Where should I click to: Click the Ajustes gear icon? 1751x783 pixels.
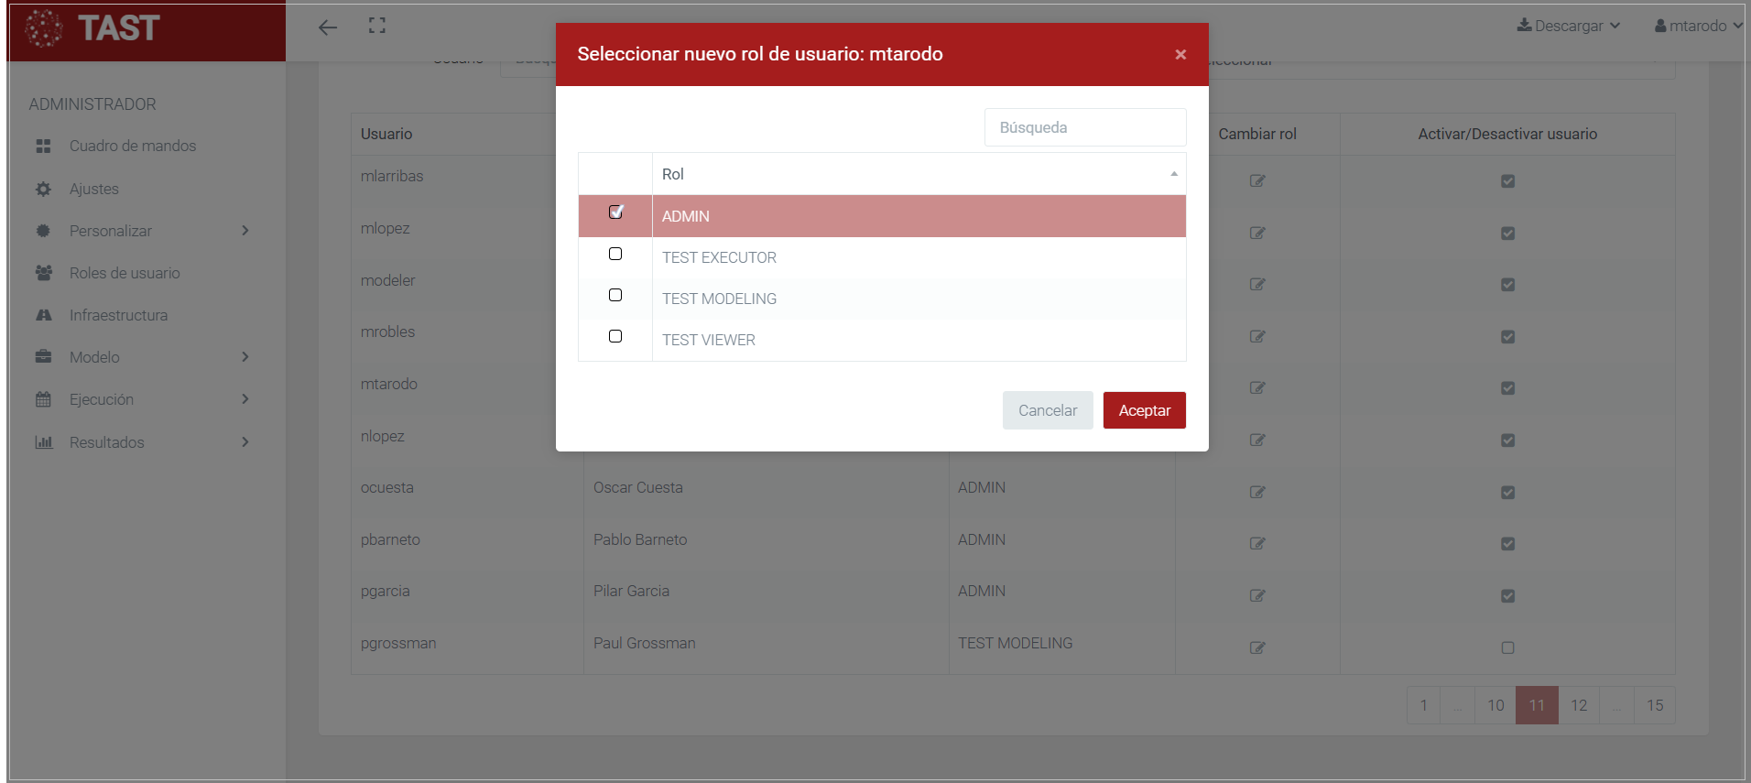coord(43,189)
